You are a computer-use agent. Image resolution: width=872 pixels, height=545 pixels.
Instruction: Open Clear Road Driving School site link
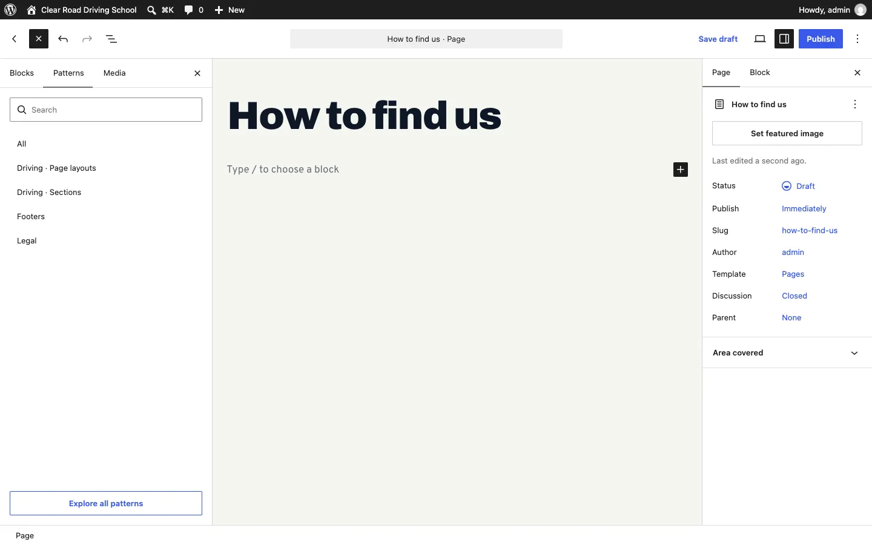tap(82, 10)
